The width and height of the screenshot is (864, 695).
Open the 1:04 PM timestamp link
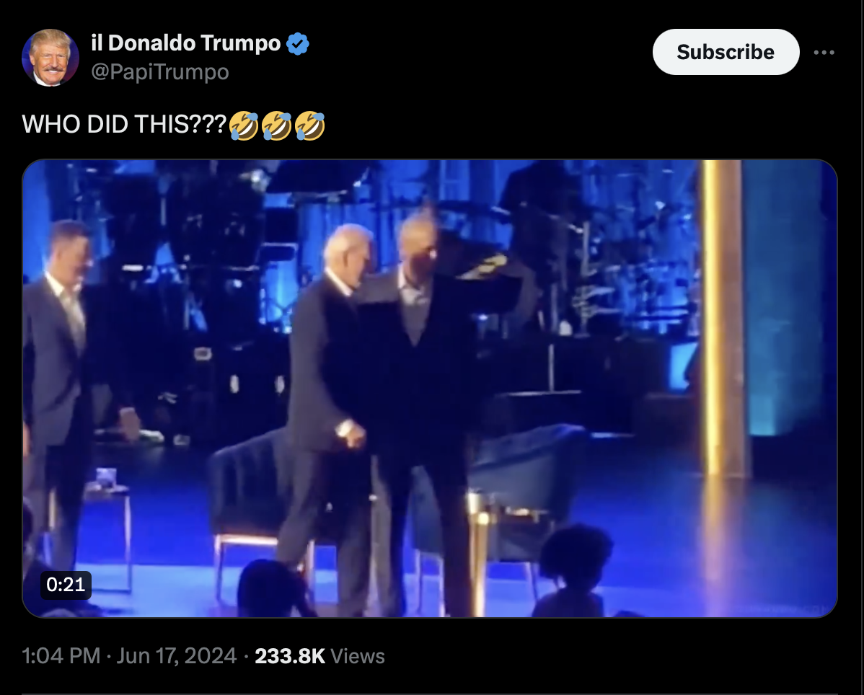(61, 656)
